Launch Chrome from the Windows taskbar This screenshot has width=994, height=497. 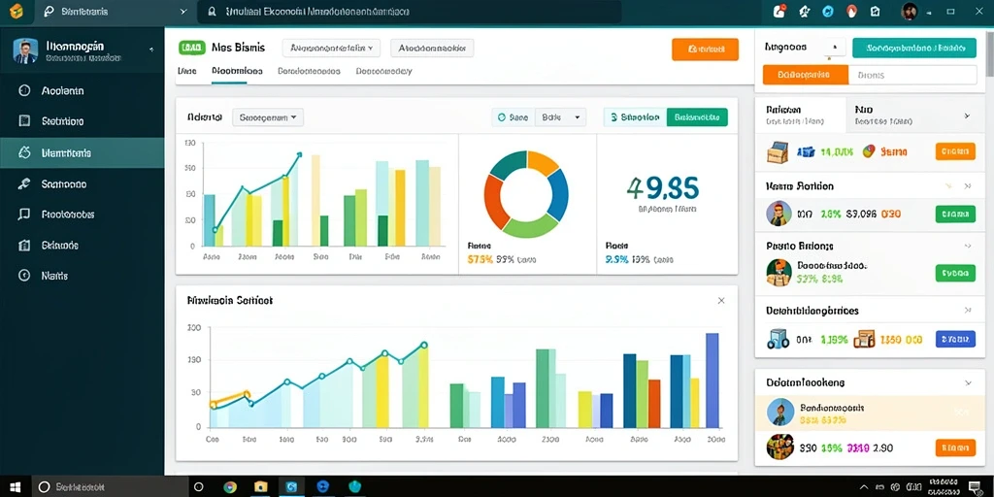[230, 487]
